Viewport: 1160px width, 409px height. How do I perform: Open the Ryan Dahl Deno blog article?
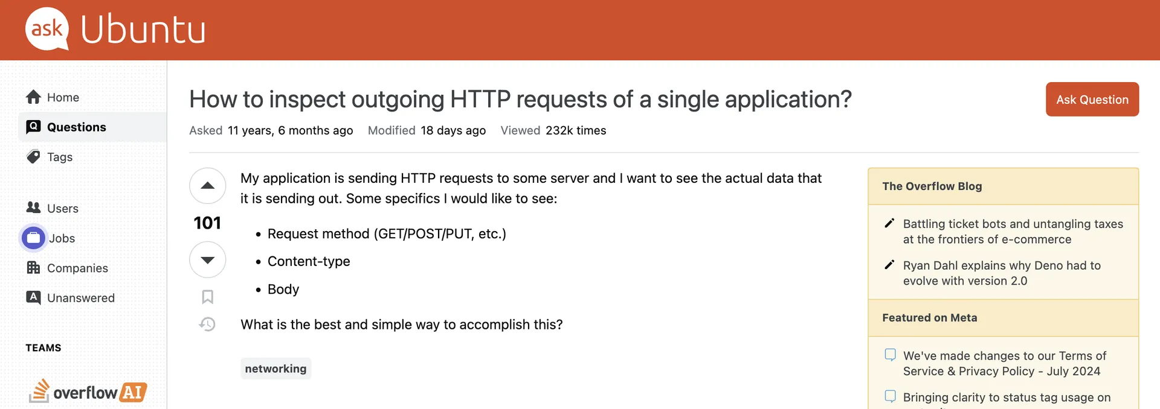click(1002, 273)
